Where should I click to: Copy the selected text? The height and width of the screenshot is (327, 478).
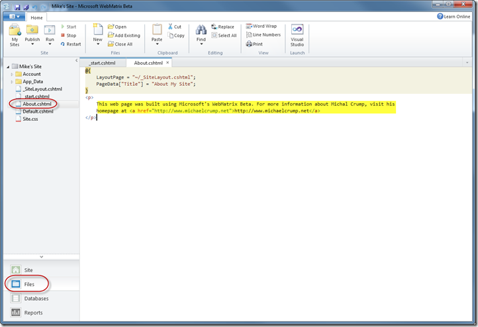coord(176,35)
